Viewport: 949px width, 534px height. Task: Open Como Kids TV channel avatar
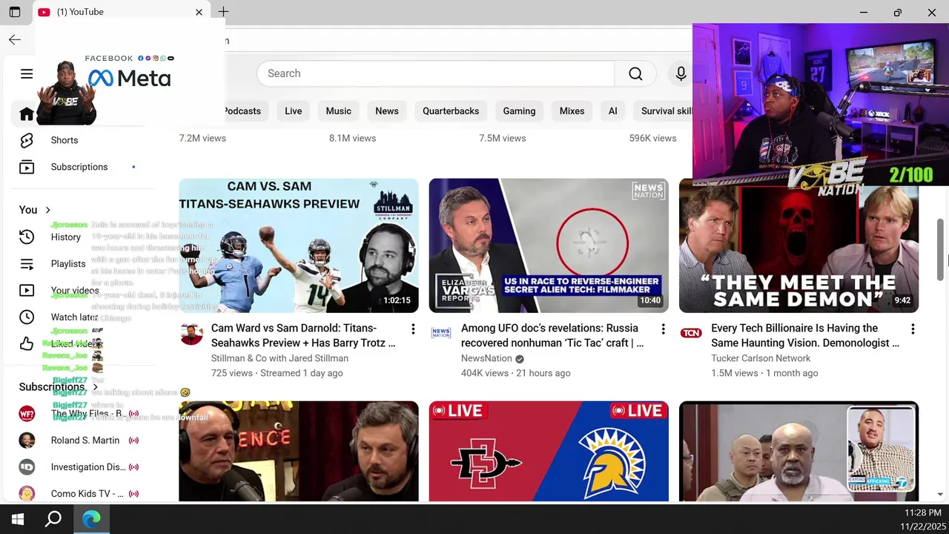(x=27, y=494)
